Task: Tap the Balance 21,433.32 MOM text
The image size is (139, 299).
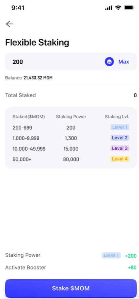Action: [29, 78]
